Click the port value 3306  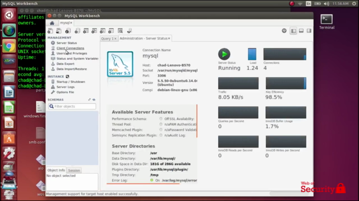tap(162, 75)
